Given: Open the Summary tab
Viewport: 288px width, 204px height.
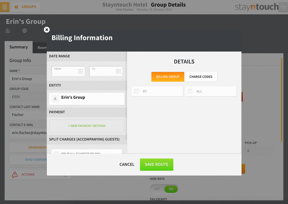Looking at the screenshot, I should [19, 47].
